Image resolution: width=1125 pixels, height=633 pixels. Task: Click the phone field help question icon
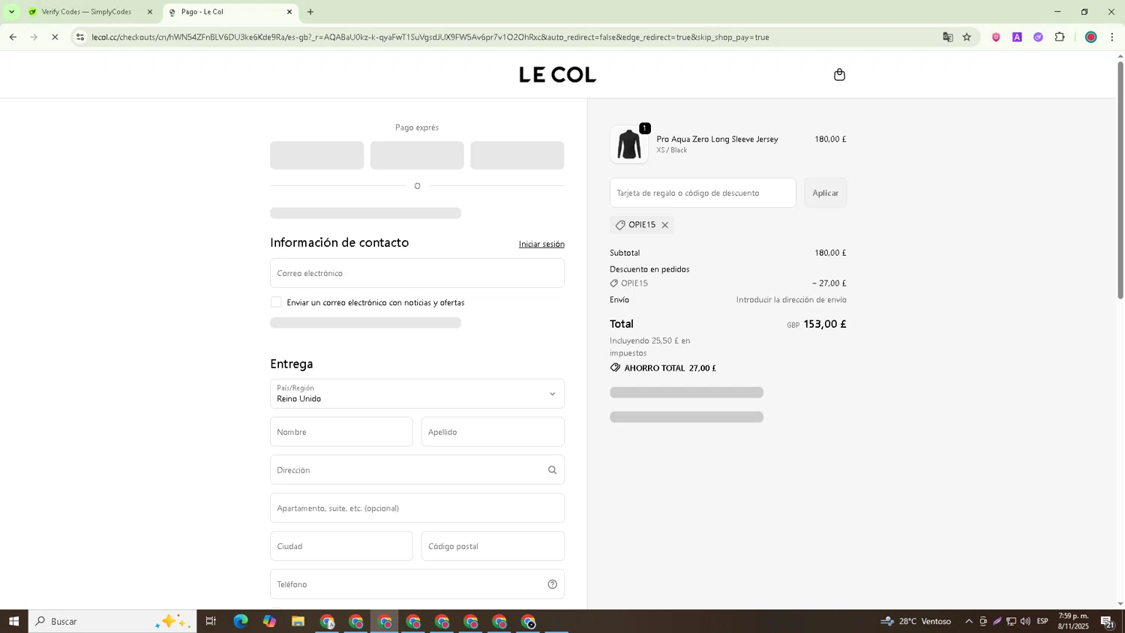click(552, 584)
